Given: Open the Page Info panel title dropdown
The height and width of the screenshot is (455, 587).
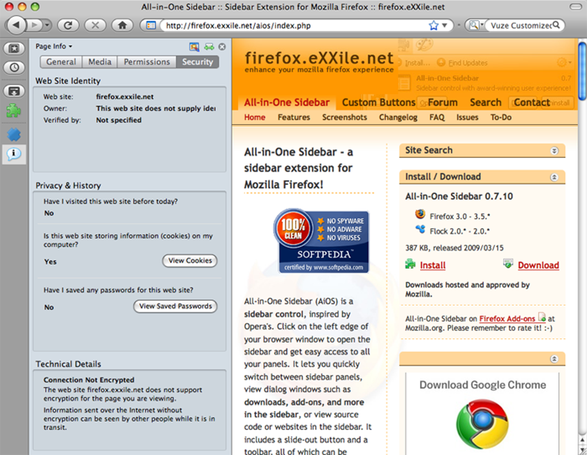Looking at the screenshot, I should (54, 47).
